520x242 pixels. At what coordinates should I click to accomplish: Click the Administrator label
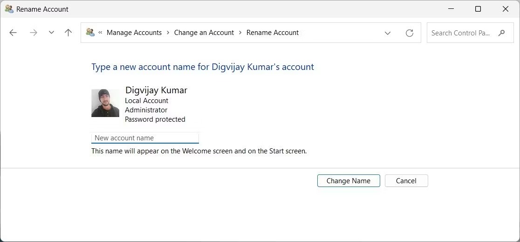tap(146, 110)
